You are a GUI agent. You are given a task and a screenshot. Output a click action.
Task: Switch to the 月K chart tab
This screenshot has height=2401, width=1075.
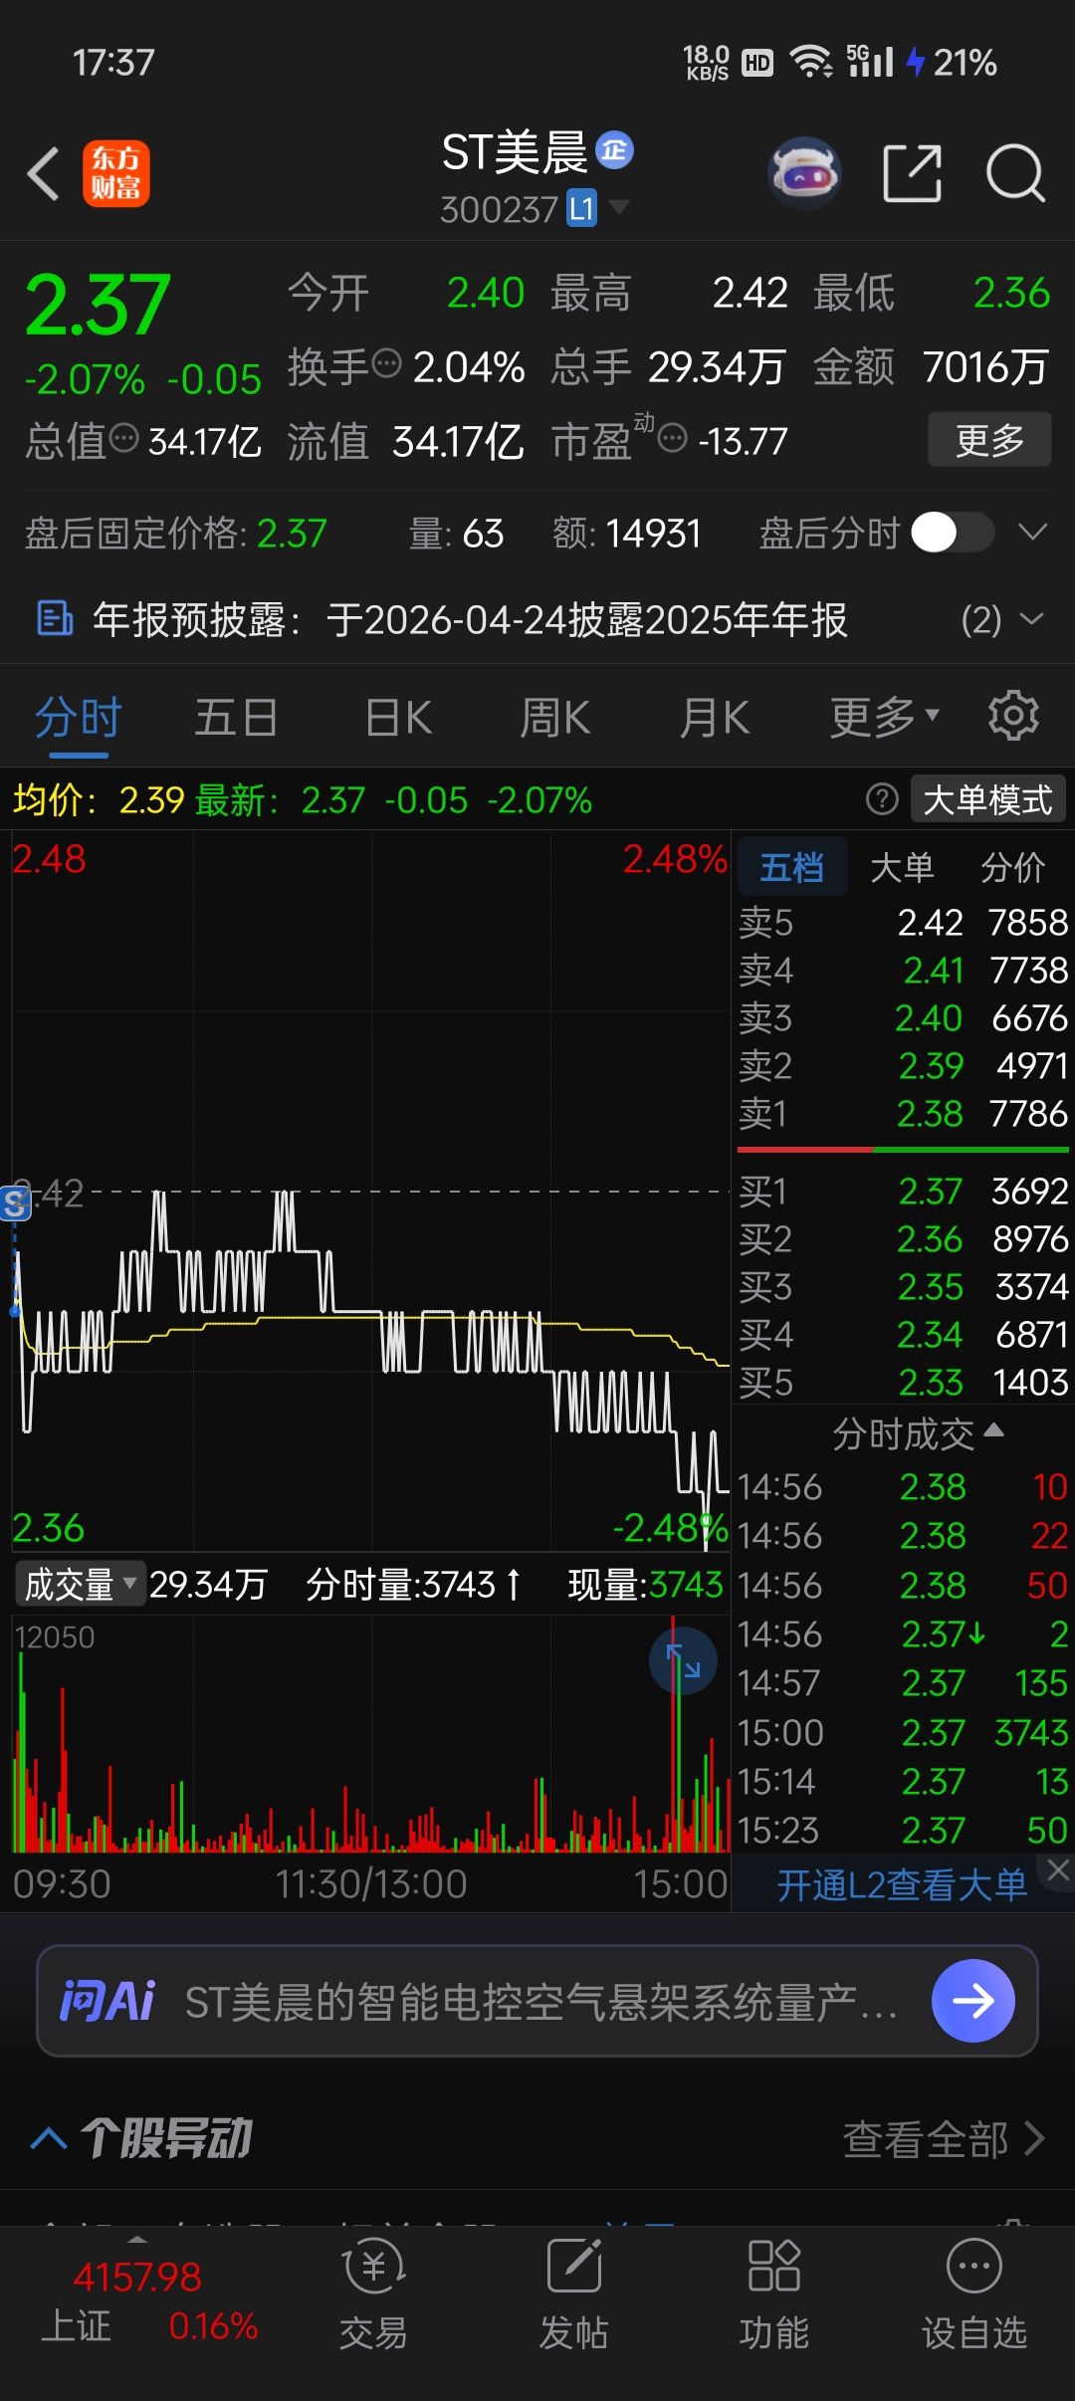714,718
